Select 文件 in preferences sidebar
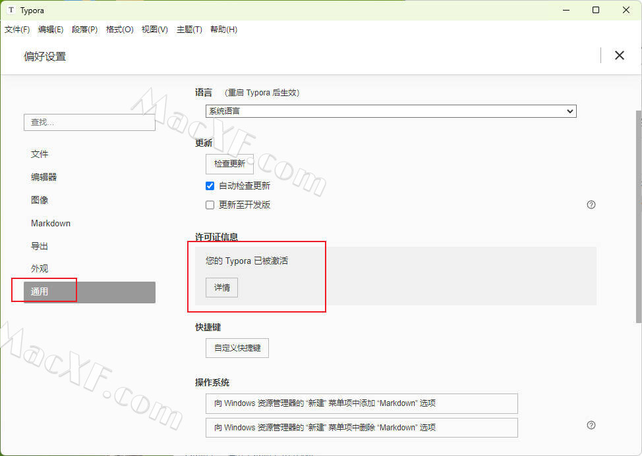642x456 pixels. [x=40, y=154]
